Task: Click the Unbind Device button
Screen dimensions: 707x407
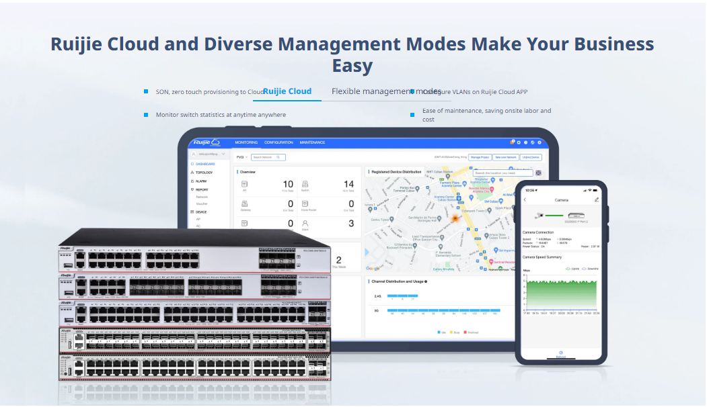Action: coord(531,157)
